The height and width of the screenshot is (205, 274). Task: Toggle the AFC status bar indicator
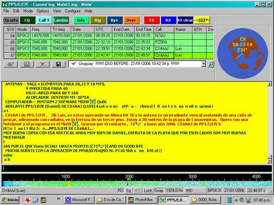[x=137, y=191]
